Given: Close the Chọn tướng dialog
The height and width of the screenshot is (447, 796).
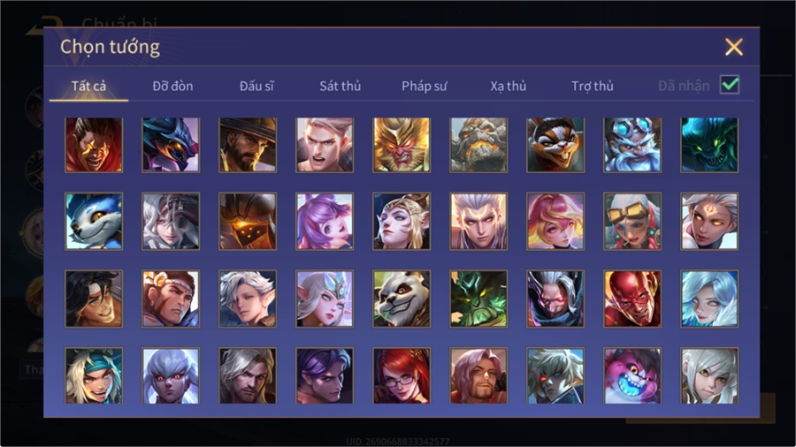Looking at the screenshot, I should (733, 47).
